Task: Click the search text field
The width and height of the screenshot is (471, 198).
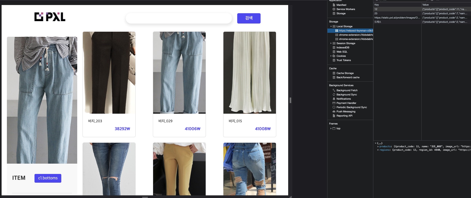Action: (179, 18)
